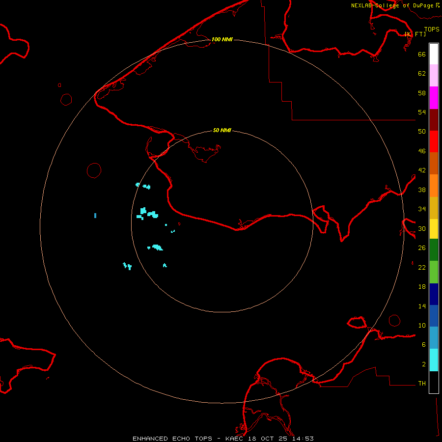Click the legend value "30"

click(x=422, y=228)
